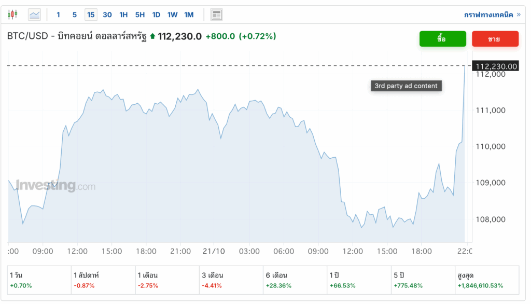Viewport: 531px width, 304px height.
Task: Set interval to 5 minutes
Action: pyautogui.click(x=75, y=15)
